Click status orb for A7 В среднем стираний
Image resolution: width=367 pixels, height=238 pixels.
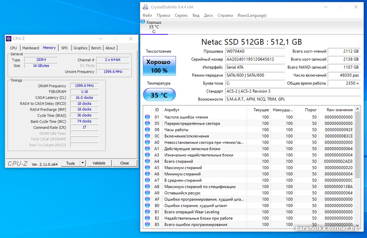click(147, 180)
